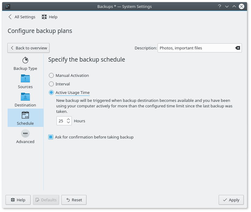Click into the hours number field
The image size is (251, 212).
coord(61,121)
